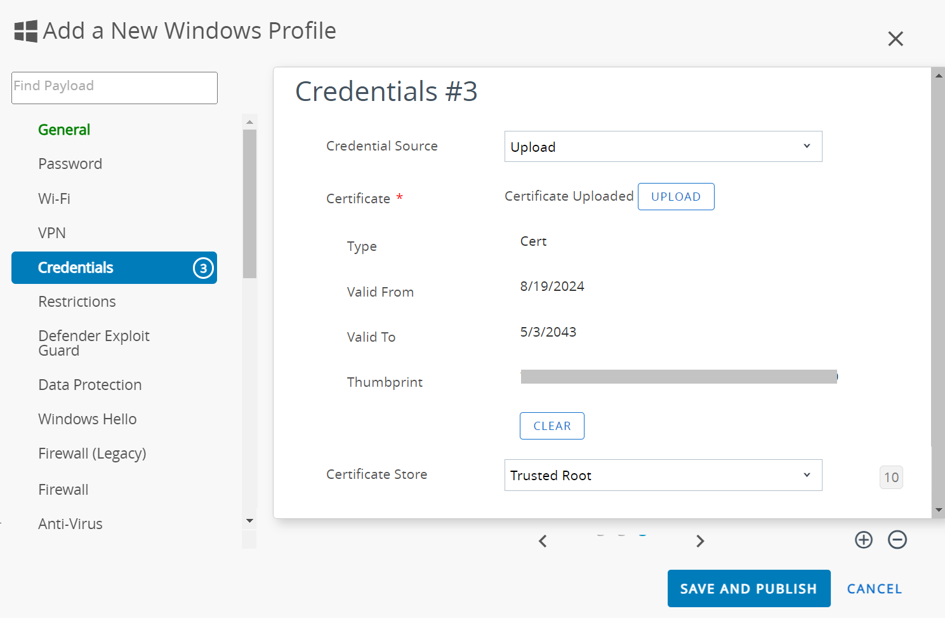Screen dimensions: 945x618
Task: Click the Windows logo icon in the title
Action: (26, 31)
